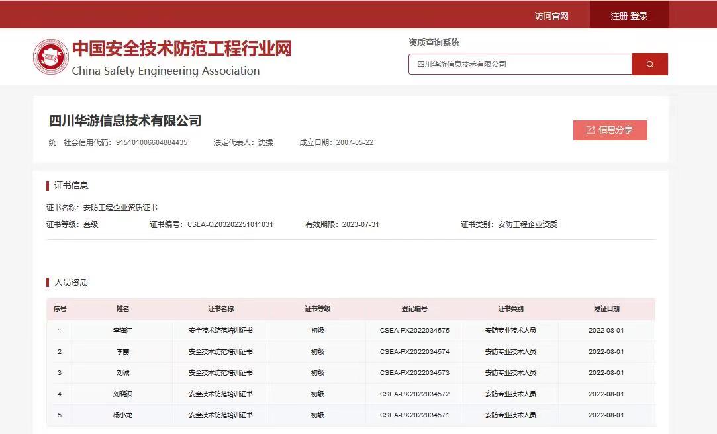
Task: Select validity date 2023-07-31
Action: 361,224
